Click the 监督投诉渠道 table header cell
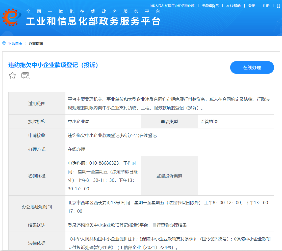Screen dimensions: 282x251 pos(169,176)
